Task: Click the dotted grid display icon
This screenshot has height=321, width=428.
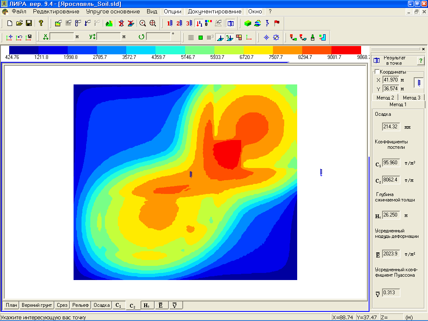Action: (191, 37)
